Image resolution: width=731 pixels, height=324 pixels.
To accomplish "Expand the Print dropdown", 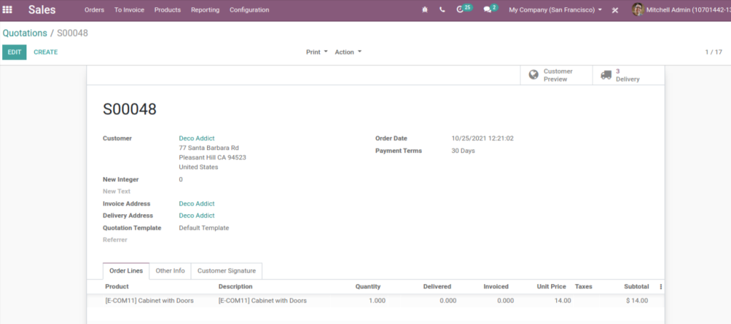I will pos(317,52).
